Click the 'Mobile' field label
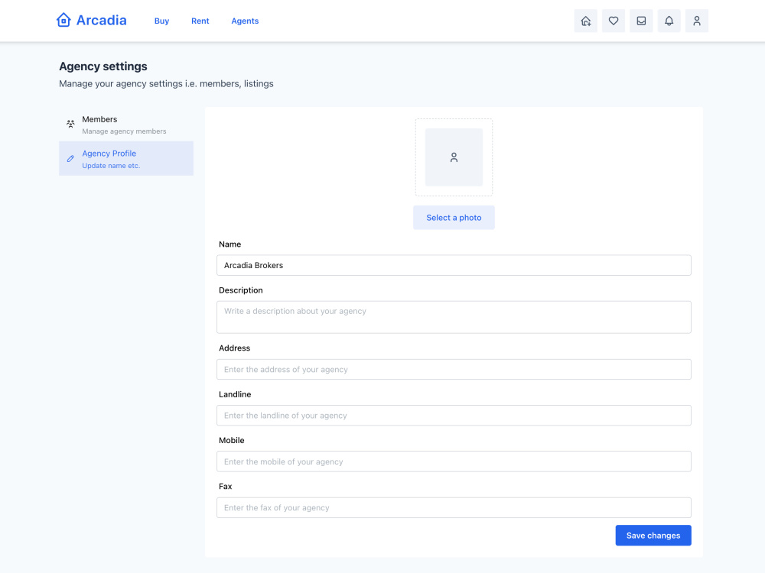The width and height of the screenshot is (765, 573). point(231,441)
